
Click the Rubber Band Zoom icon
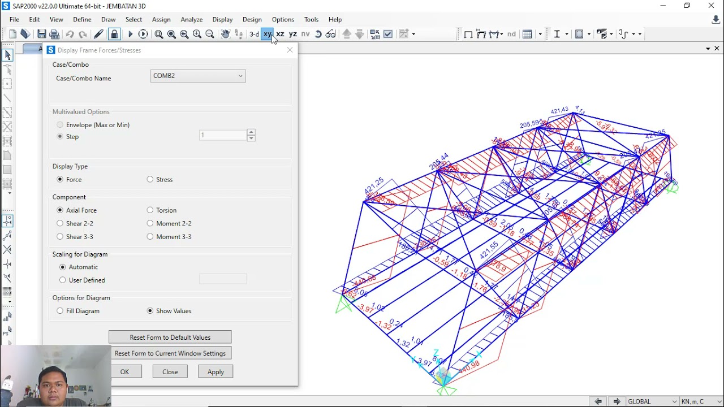click(159, 34)
